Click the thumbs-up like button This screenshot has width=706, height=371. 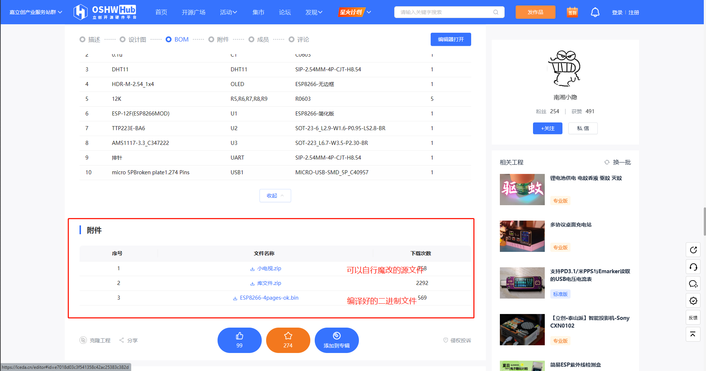pos(239,340)
